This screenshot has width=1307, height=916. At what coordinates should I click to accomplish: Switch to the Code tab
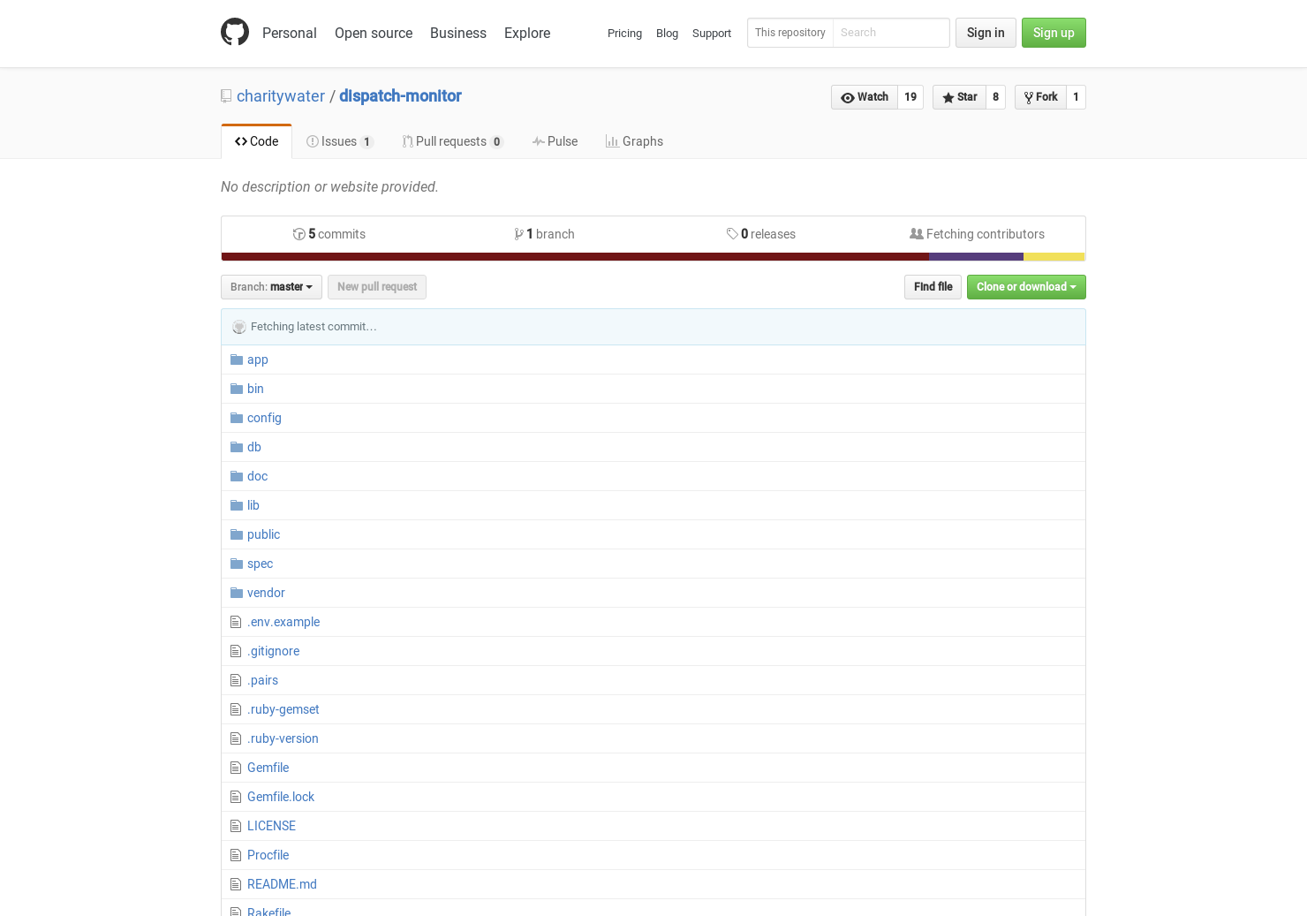click(256, 141)
